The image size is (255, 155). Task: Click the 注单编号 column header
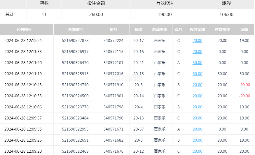coord(75,29)
